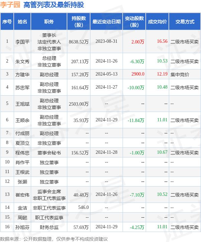The height and width of the screenshot is (242, 201).
Task: Click the 数据来源 footer note
Action: pyautogui.click(x=54, y=239)
